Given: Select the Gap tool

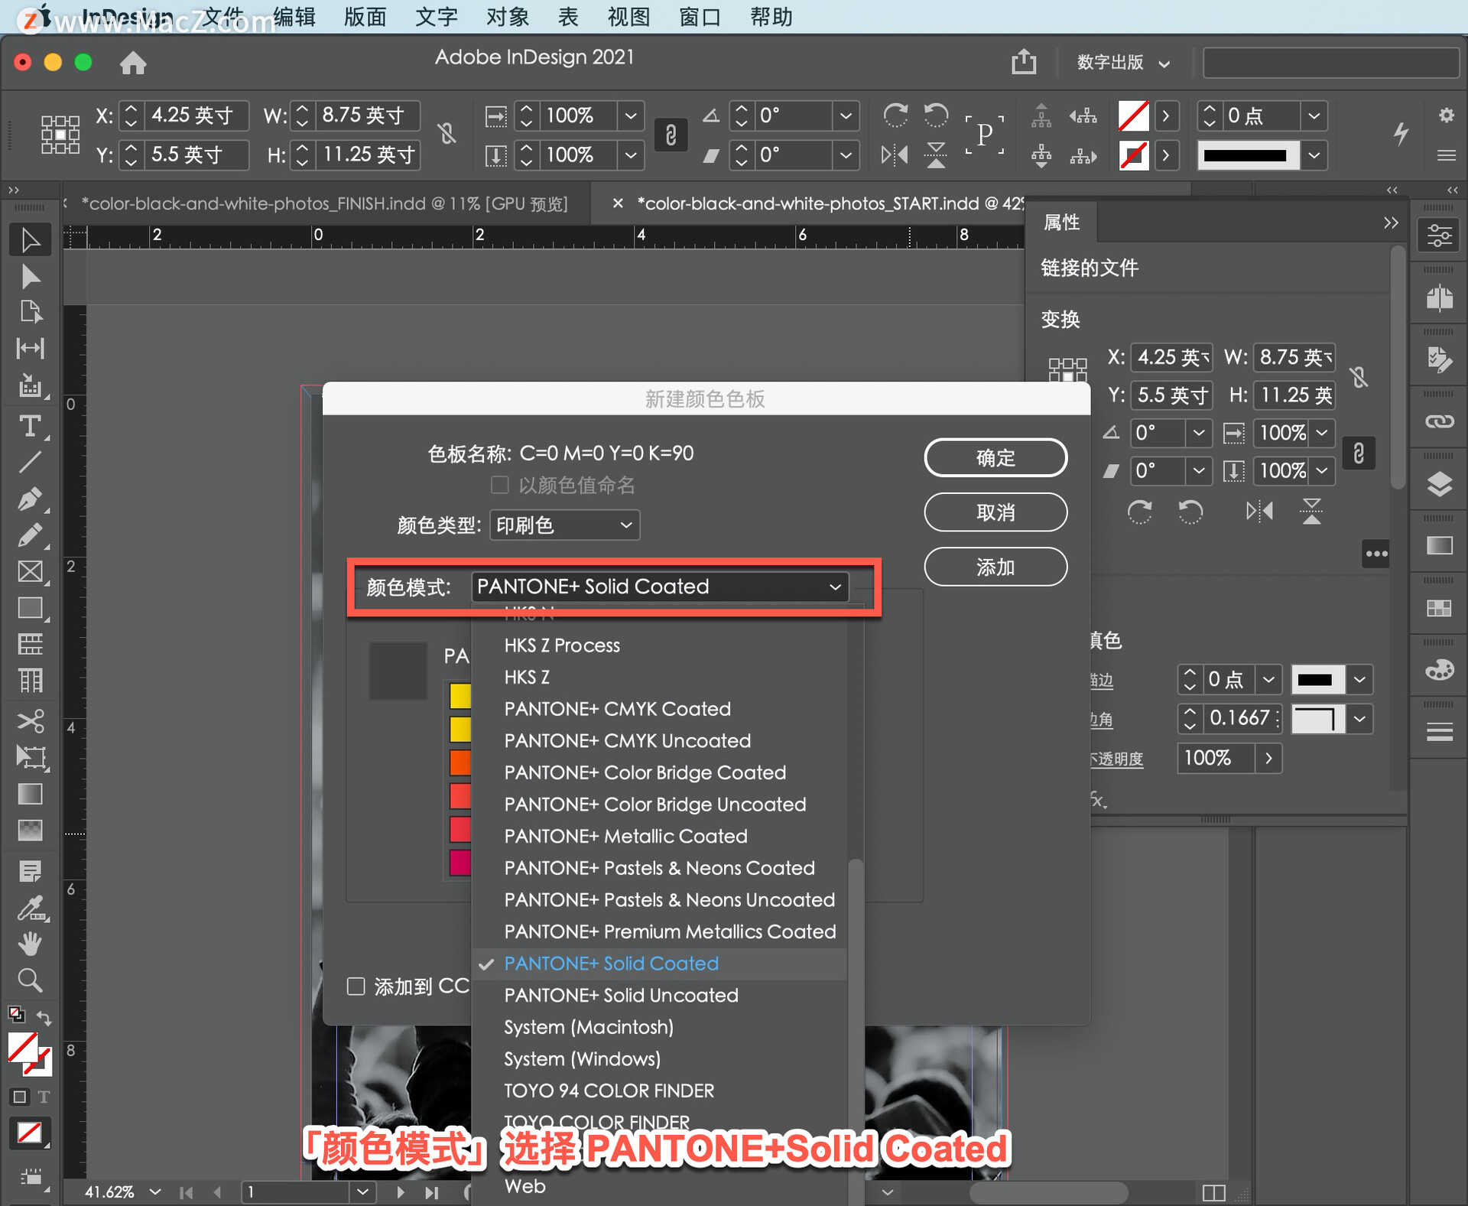Looking at the screenshot, I should pyautogui.click(x=31, y=349).
